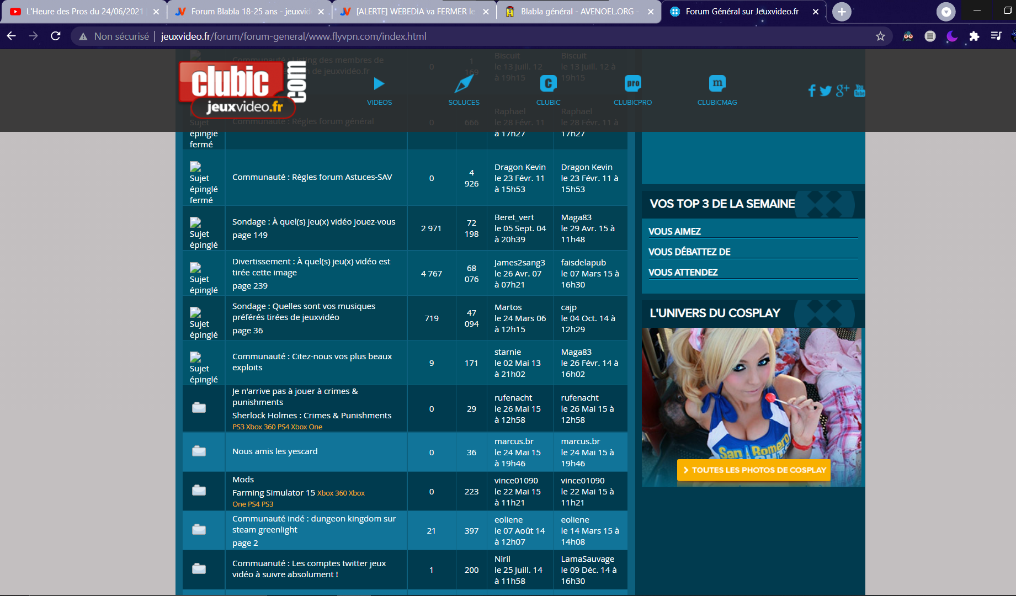Viewport: 1016px width, 596px height.
Task: Open 'Je n'arrive pas à jouer à crimes' topic
Action: 295,397
